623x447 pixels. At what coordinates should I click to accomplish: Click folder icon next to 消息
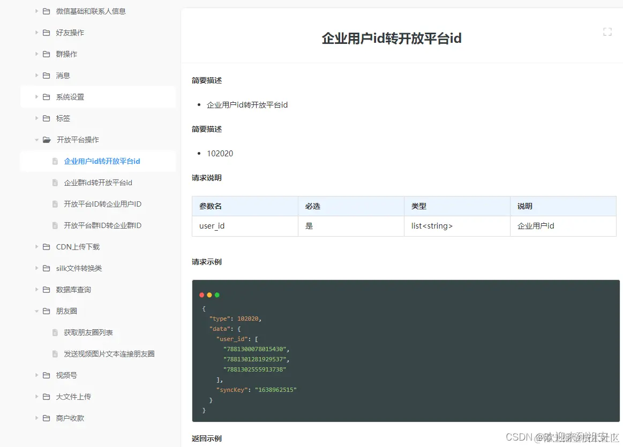coord(47,75)
